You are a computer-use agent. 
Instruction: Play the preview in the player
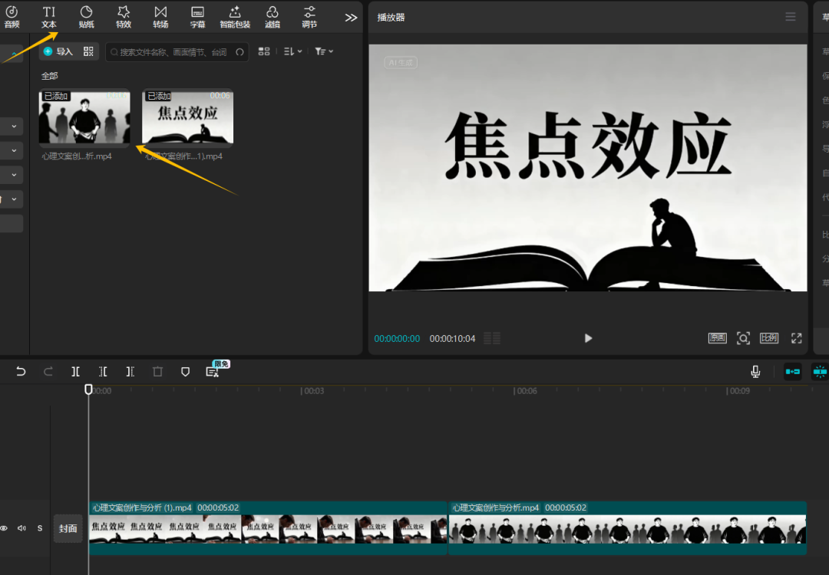click(x=588, y=338)
